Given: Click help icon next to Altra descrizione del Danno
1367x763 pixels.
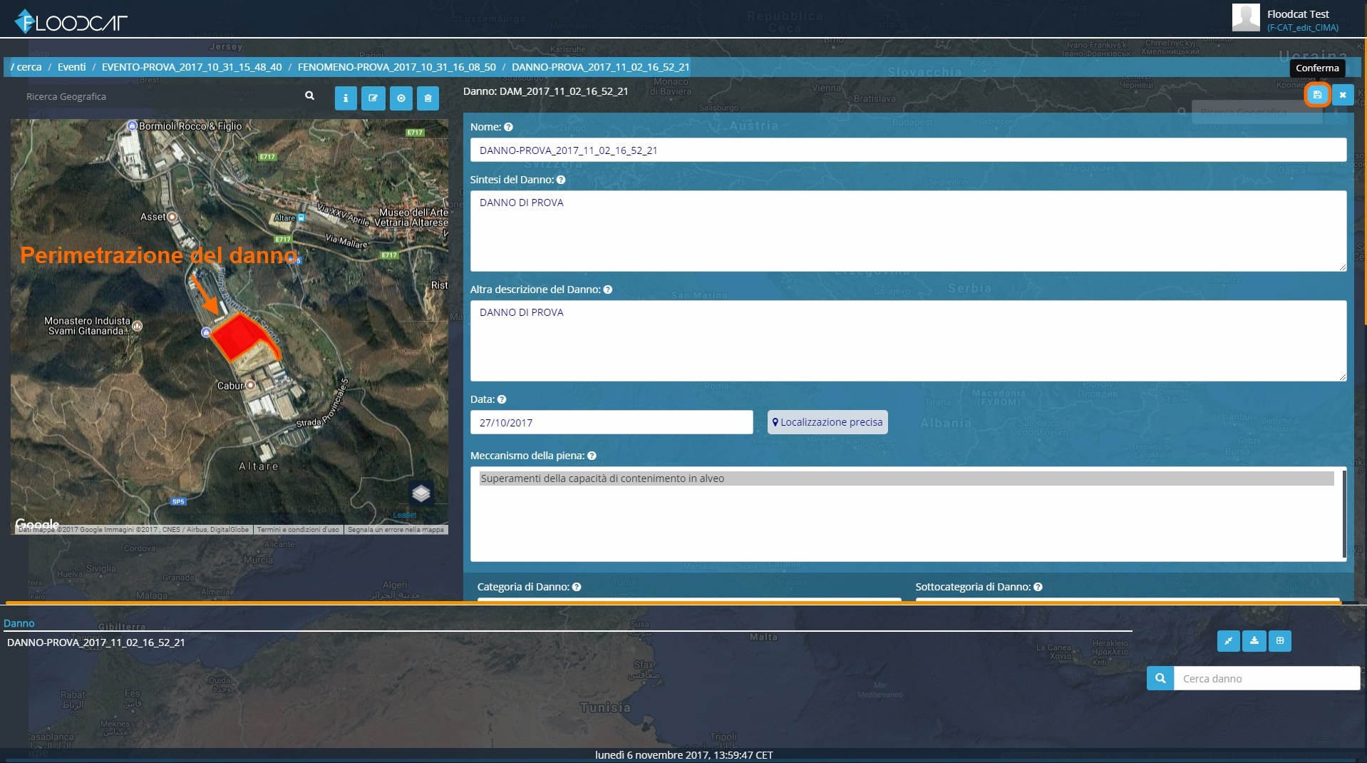Looking at the screenshot, I should (608, 290).
